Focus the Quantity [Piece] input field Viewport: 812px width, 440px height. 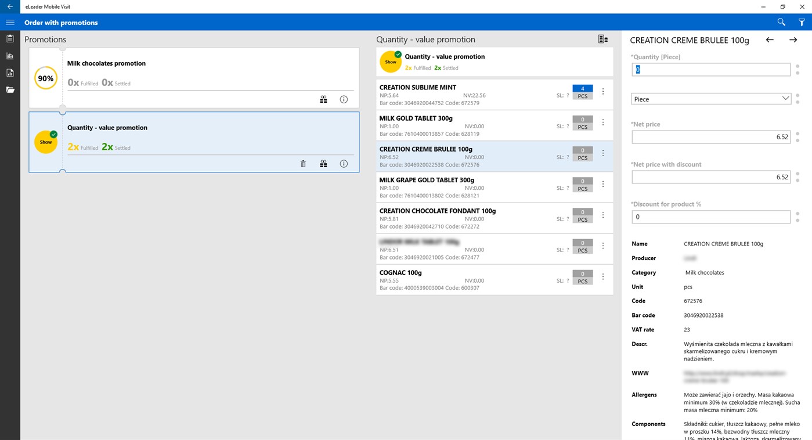pyautogui.click(x=710, y=70)
